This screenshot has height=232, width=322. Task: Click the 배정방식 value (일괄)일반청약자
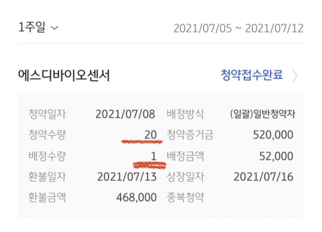(262, 114)
